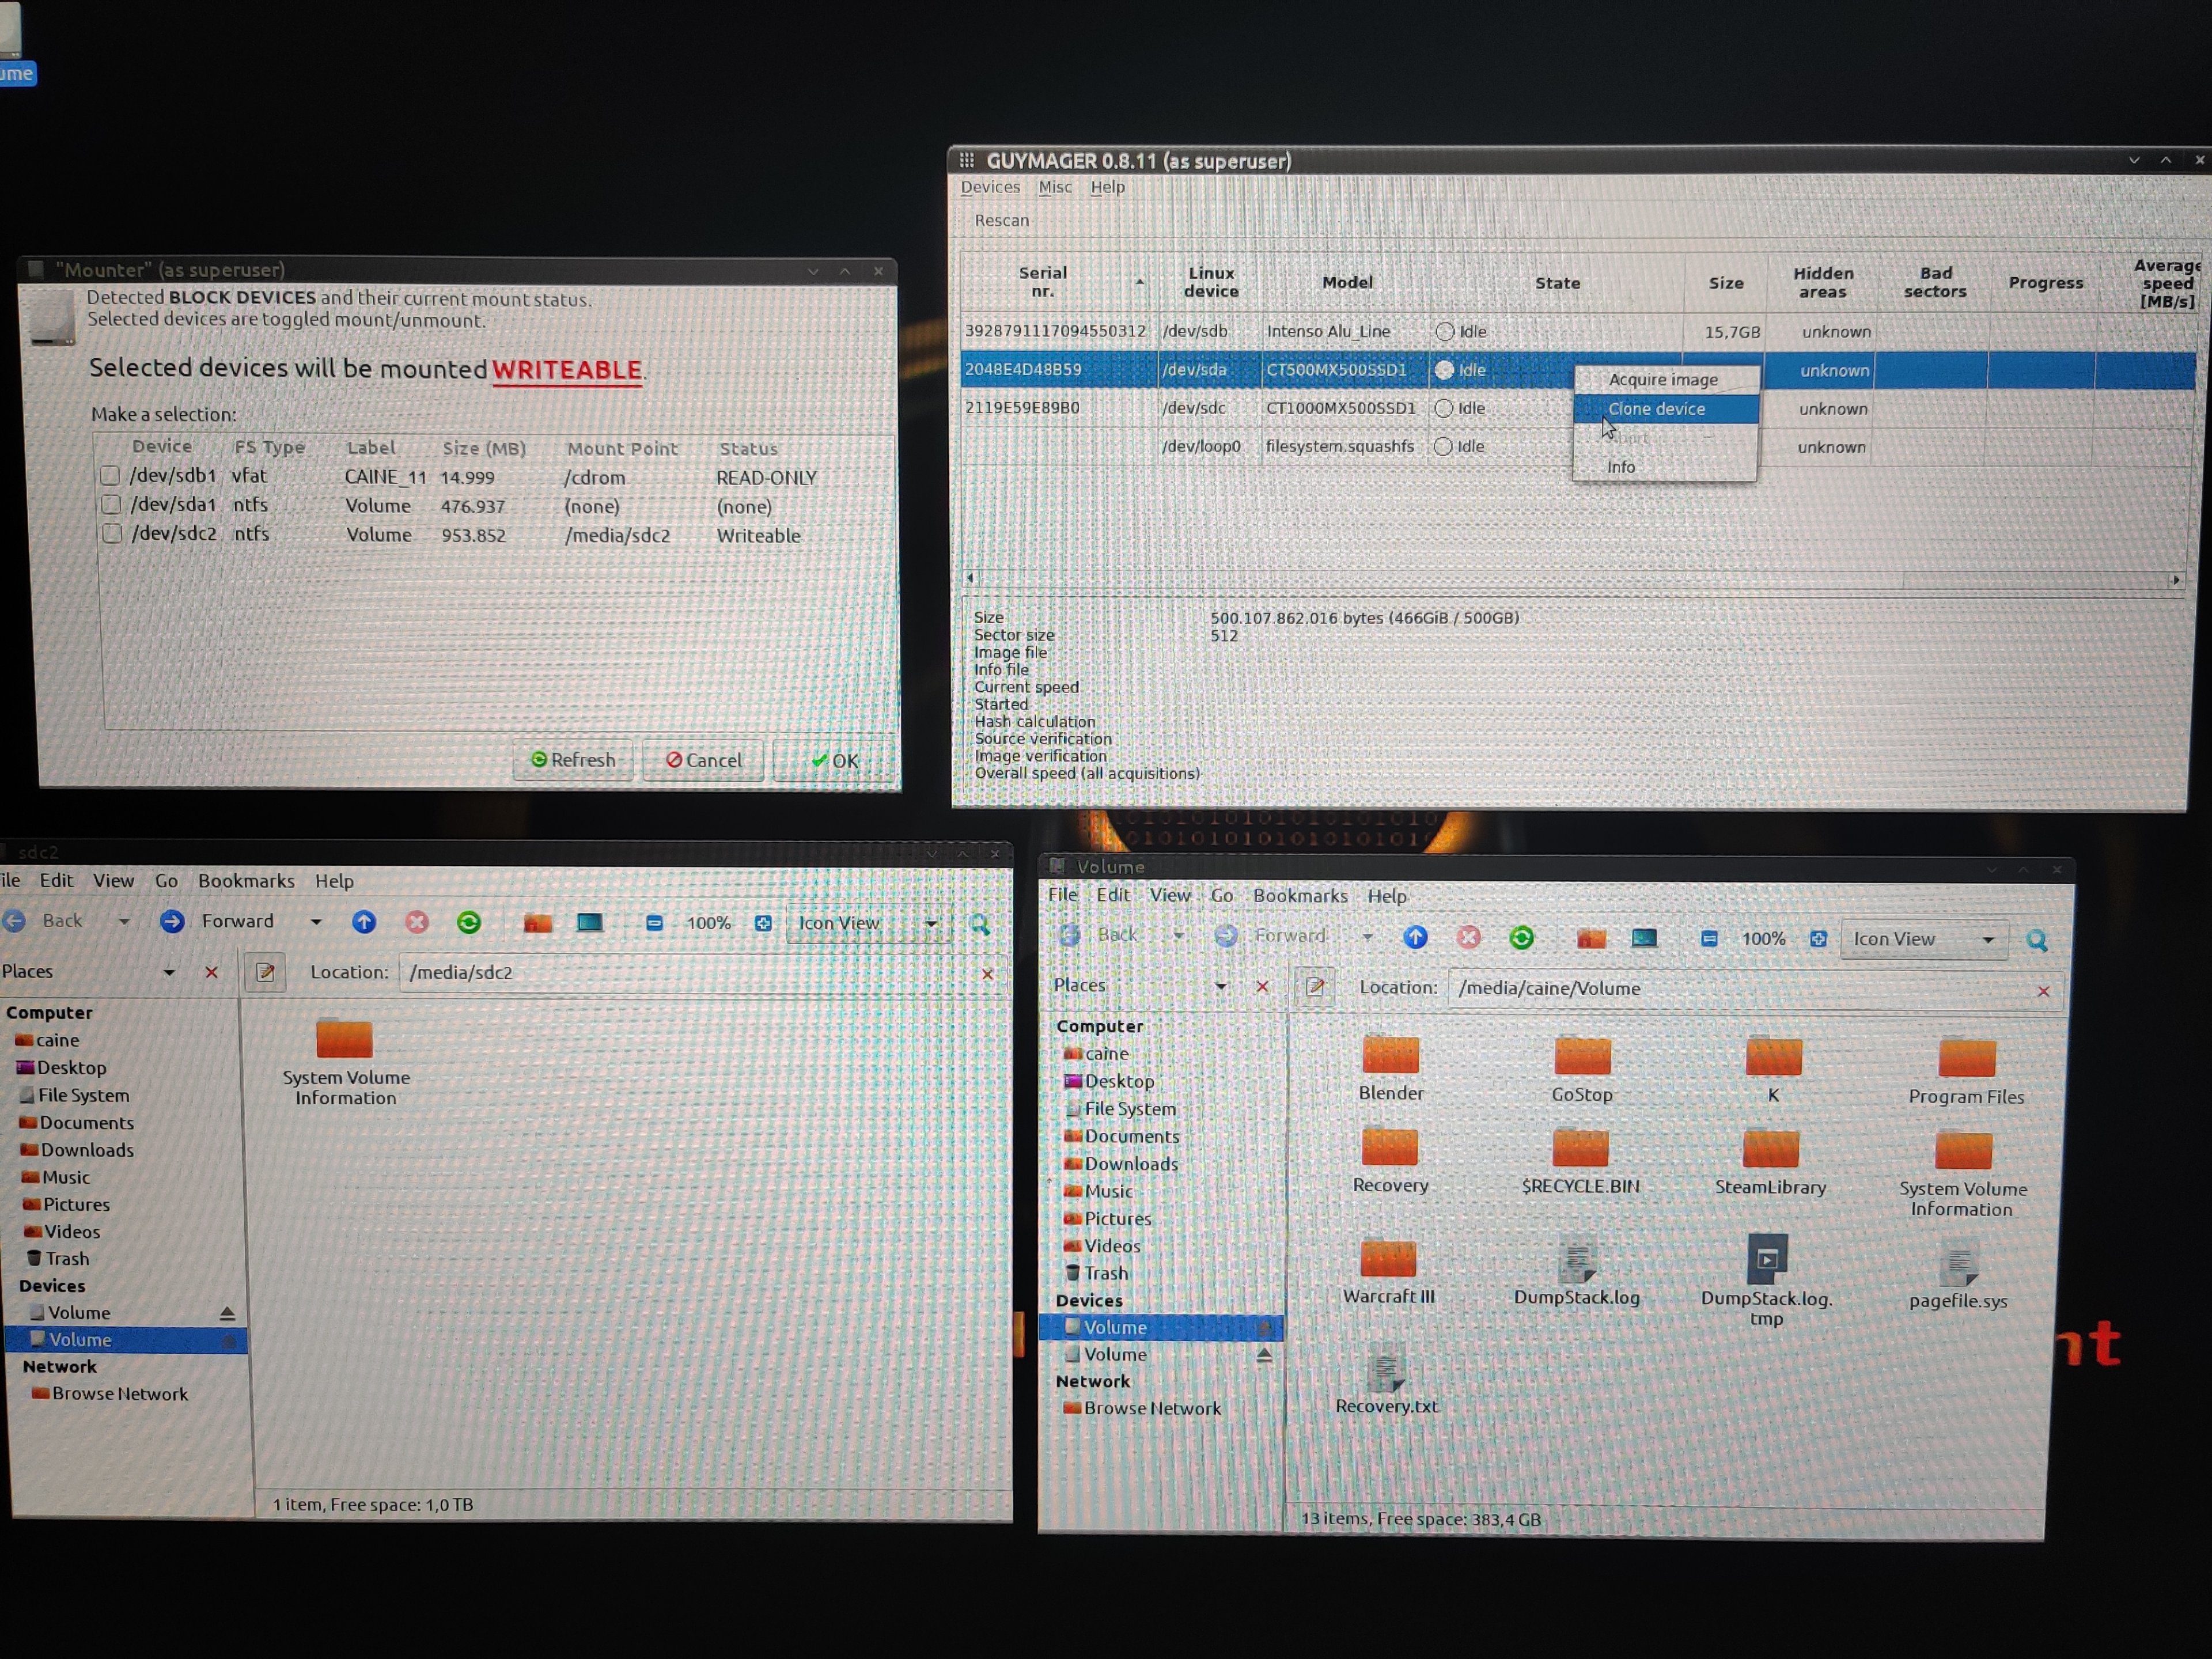The height and width of the screenshot is (1659, 2212).
Task: Click the up-directory arrow in Volume window
Action: point(1415,937)
